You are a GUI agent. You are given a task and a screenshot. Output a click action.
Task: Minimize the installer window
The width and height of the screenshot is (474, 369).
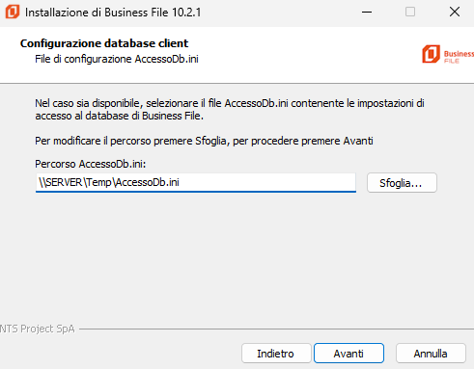point(367,13)
